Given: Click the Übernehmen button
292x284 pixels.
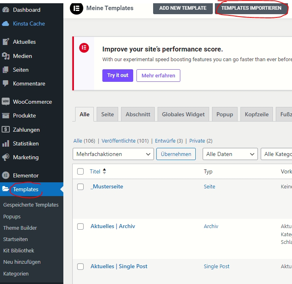Looking at the screenshot, I should [176, 154].
